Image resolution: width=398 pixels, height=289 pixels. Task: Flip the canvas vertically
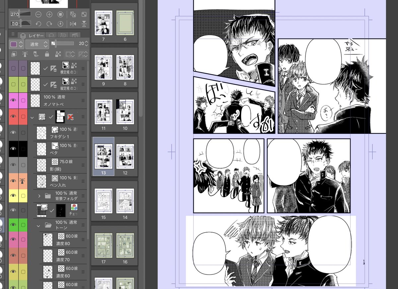tap(84, 24)
